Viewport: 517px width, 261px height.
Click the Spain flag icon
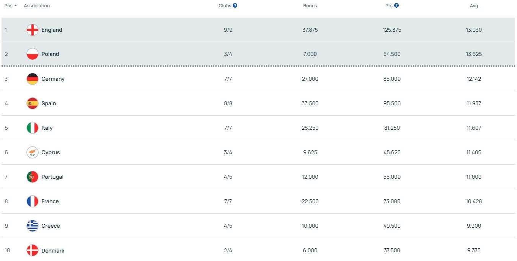33,103
